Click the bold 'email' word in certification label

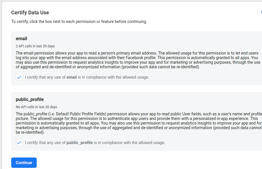tap(72, 77)
